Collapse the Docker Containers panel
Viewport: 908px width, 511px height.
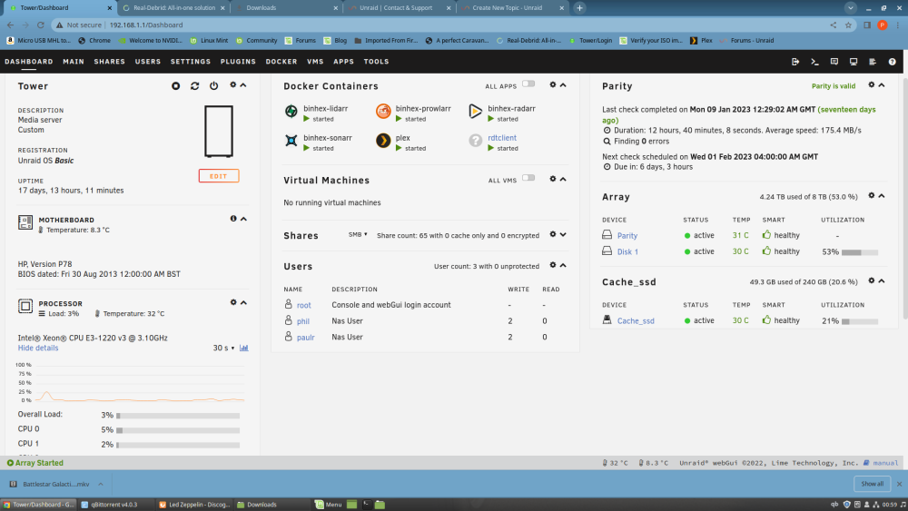coord(563,85)
